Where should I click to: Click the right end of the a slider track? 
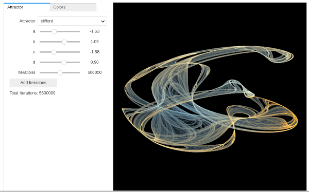click(x=79, y=31)
